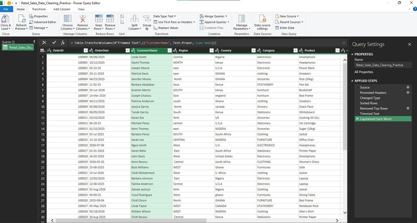Click the Remove Columns icon
Viewport: 417px width, 223px height.
83,19
